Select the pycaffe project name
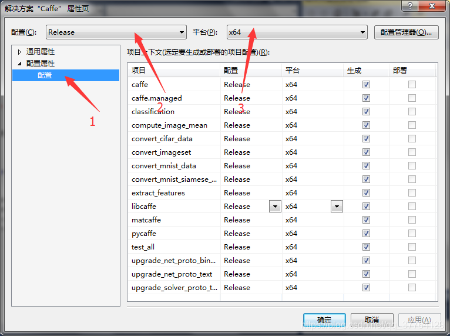The width and height of the screenshot is (450, 336). 144,234
